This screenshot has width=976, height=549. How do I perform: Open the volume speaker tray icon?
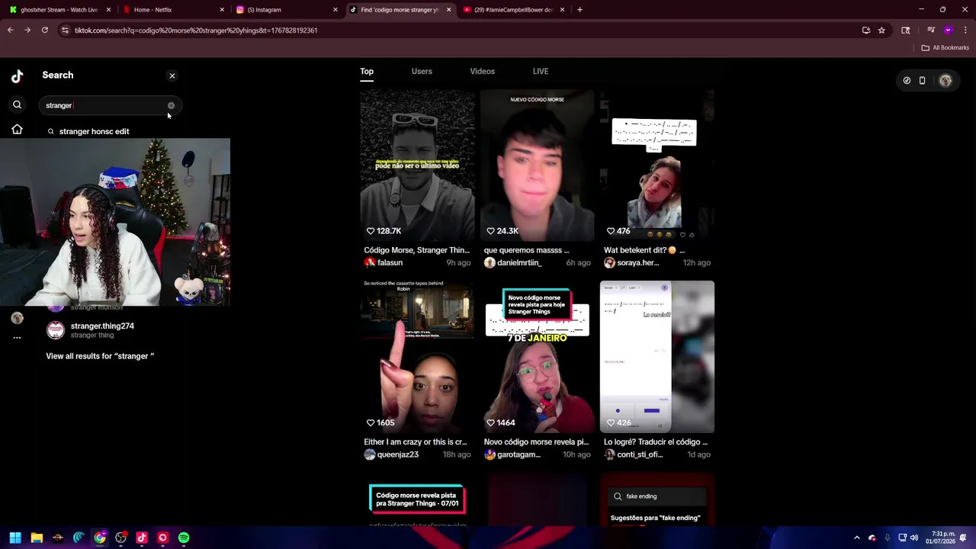(x=914, y=538)
